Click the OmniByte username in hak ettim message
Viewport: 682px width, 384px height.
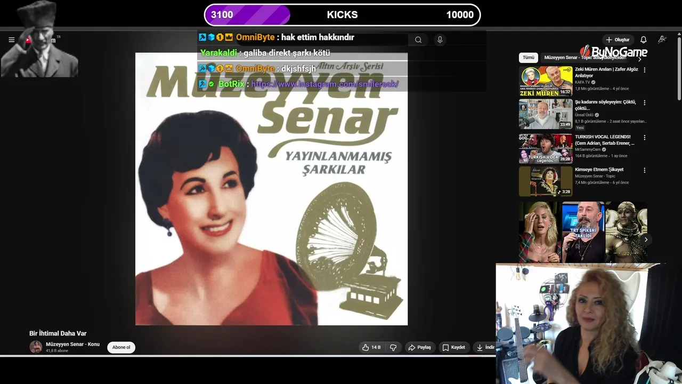[x=255, y=37]
